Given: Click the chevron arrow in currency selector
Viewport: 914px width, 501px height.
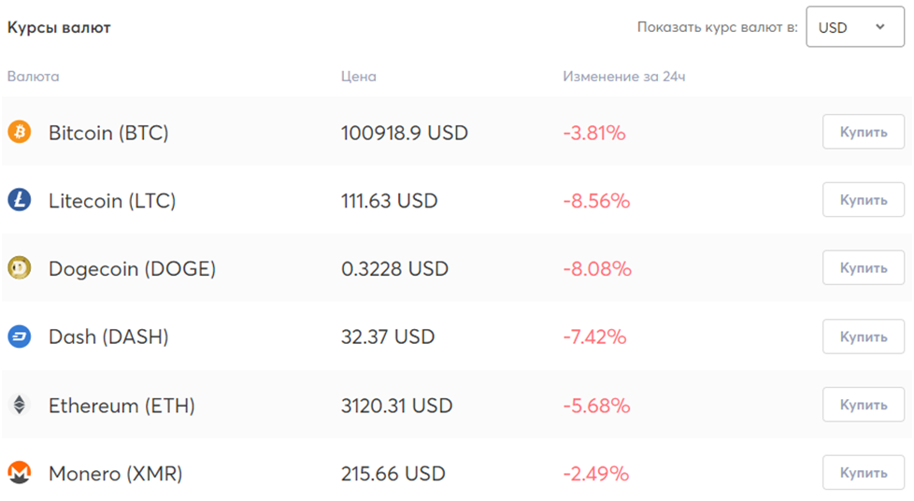Looking at the screenshot, I should [880, 27].
